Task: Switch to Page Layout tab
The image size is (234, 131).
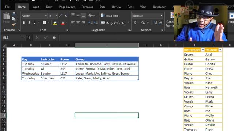Action: tap(67, 7)
